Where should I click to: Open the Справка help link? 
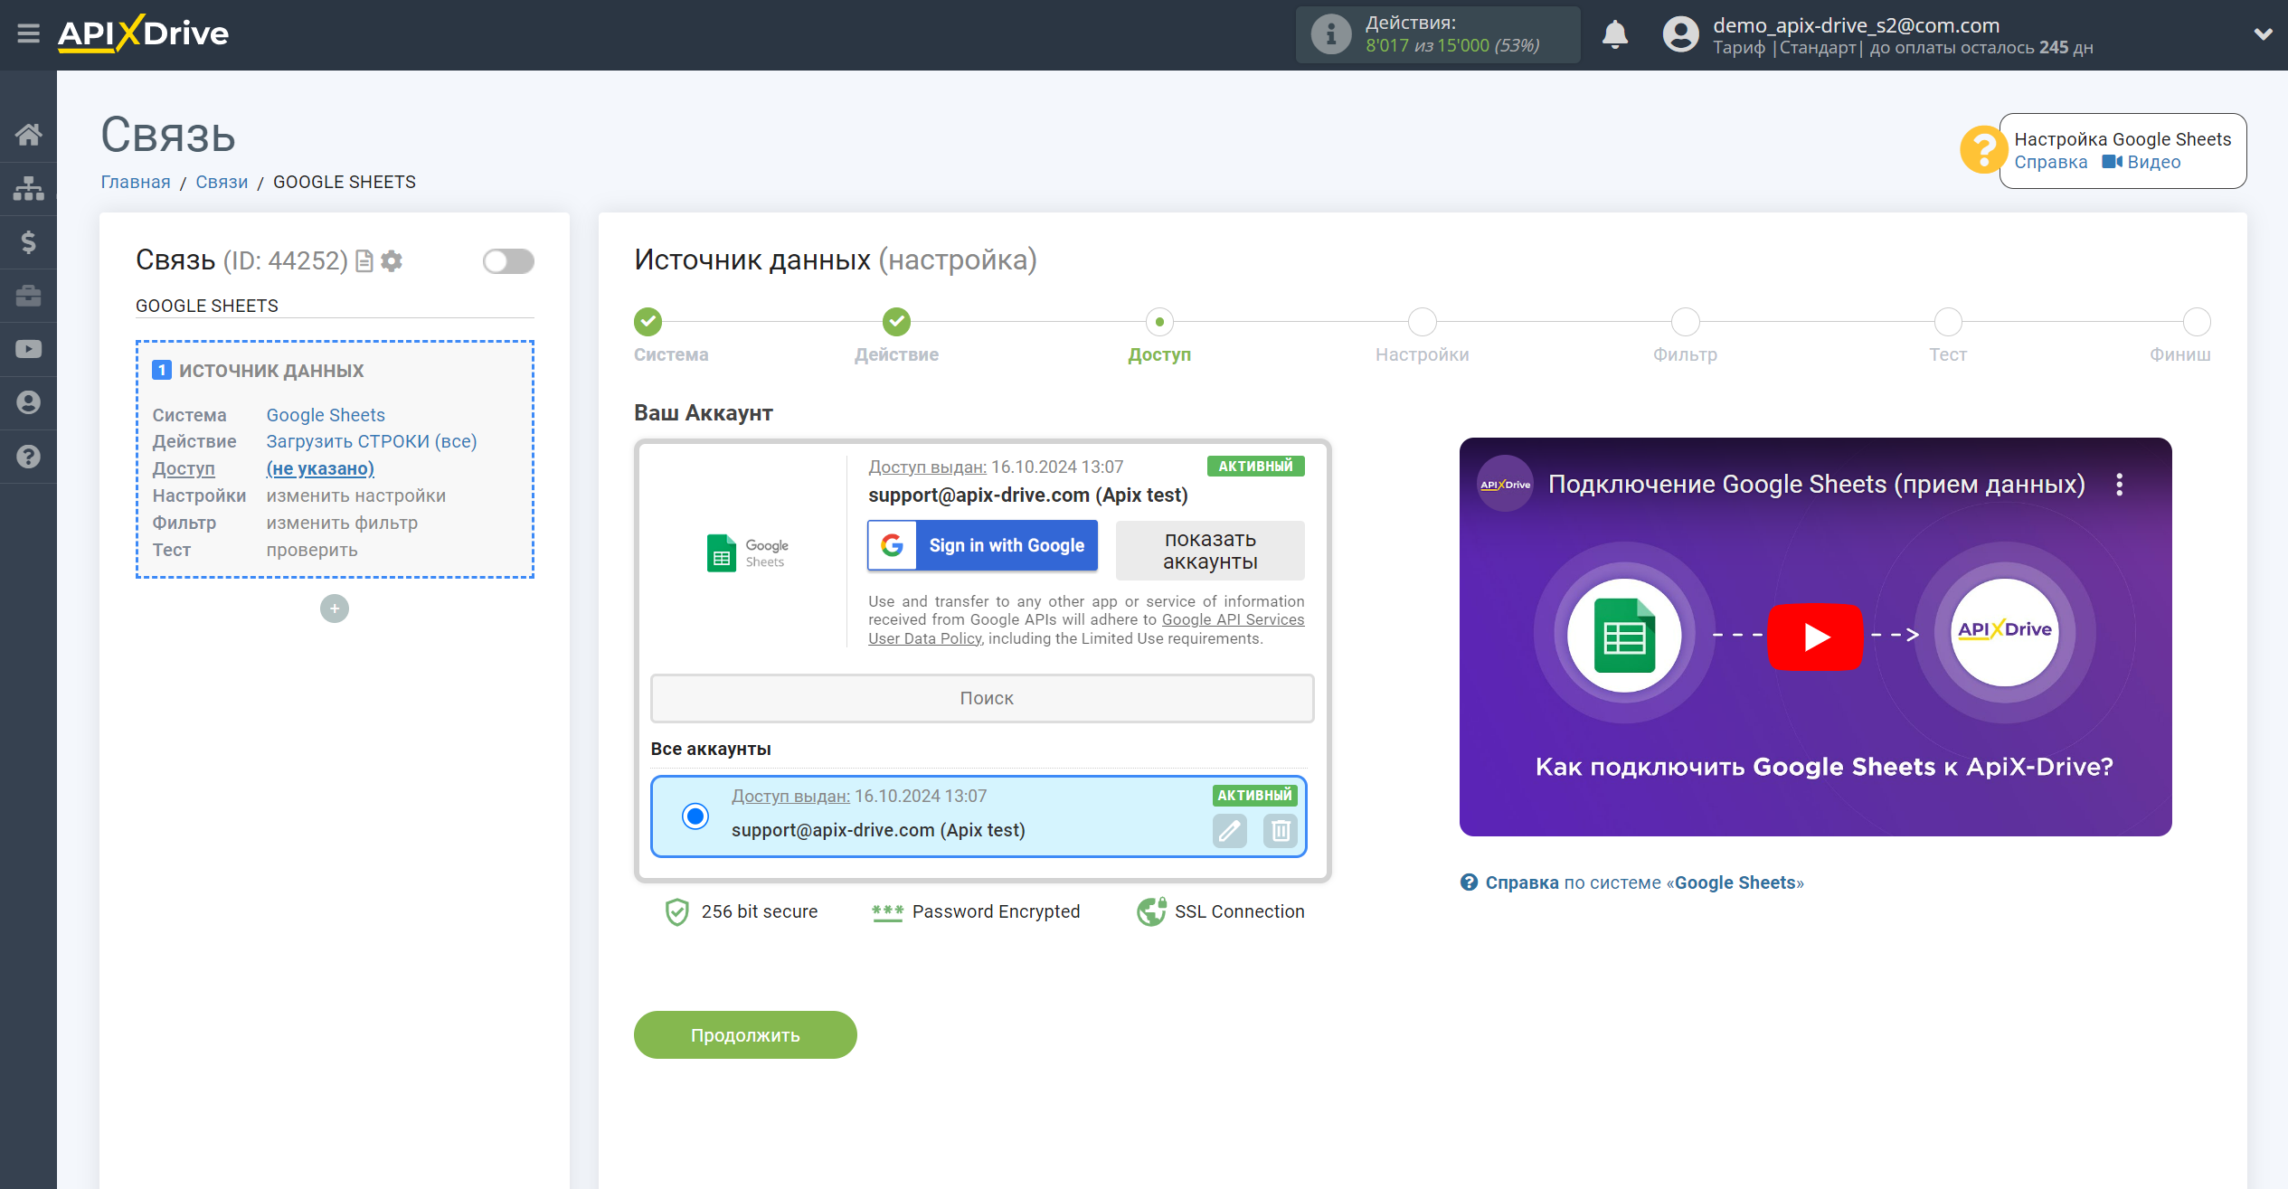2050,163
